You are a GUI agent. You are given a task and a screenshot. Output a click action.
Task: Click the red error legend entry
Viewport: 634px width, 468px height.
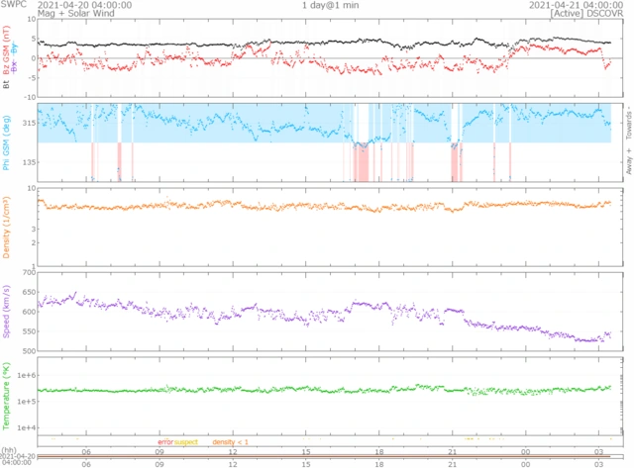coord(164,441)
